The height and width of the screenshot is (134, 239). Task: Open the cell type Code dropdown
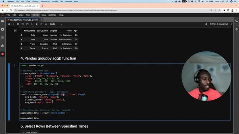coord(56,24)
